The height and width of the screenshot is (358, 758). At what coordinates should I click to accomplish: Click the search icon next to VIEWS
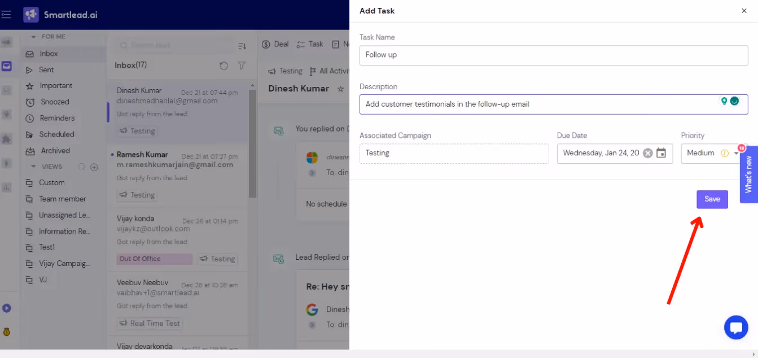pos(82,167)
